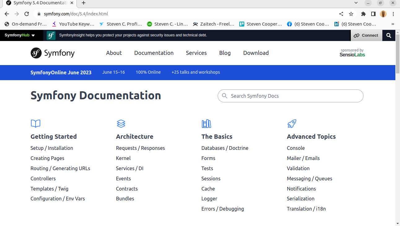Open the Services menu
This screenshot has height=226, width=400.
[x=196, y=53]
